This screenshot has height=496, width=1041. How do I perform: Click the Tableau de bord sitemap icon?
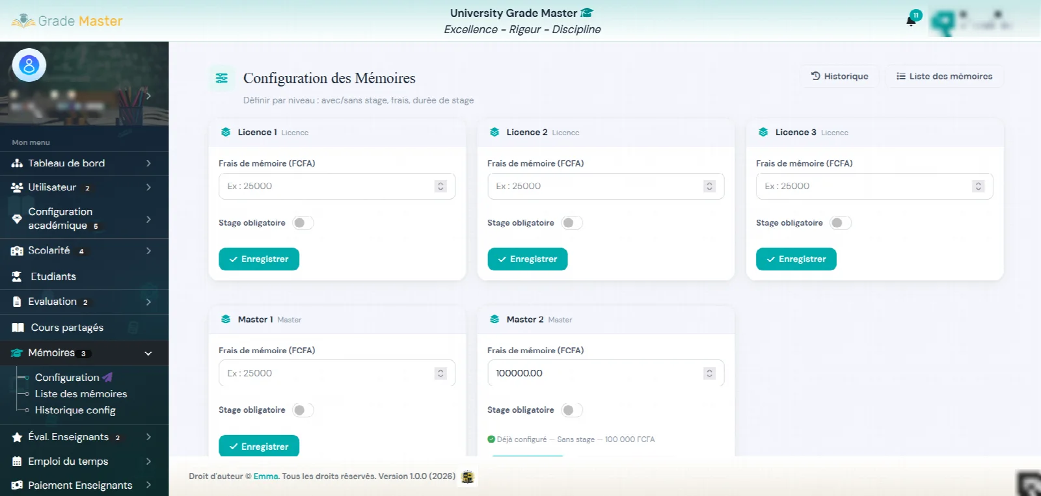click(17, 163)
